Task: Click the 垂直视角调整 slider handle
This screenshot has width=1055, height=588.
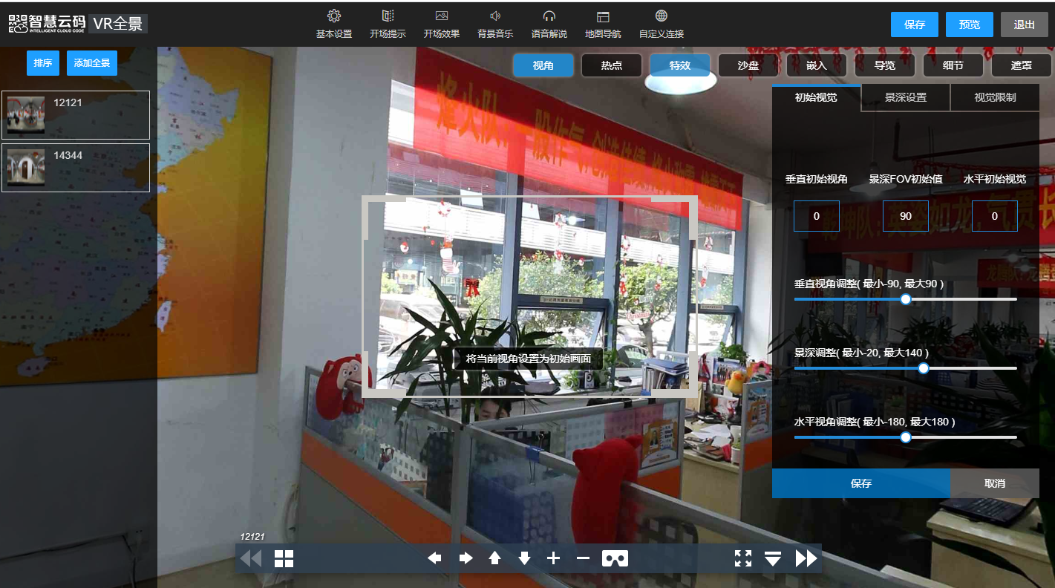Action: 906,299
